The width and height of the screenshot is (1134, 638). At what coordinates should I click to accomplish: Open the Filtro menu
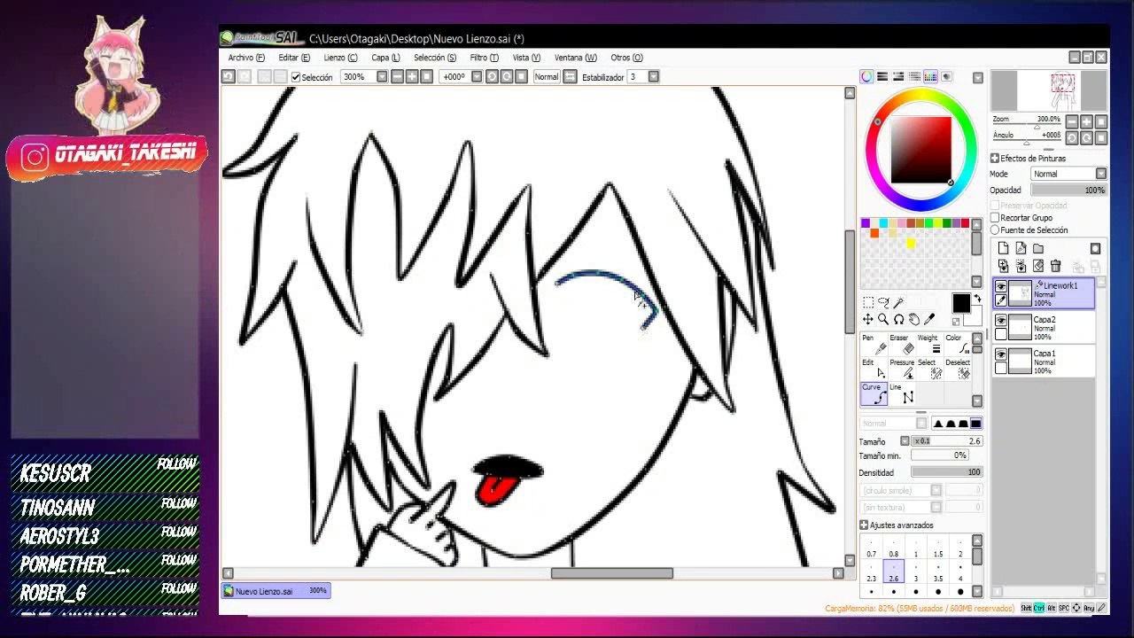pyautogui.click(x=484, y=58)
